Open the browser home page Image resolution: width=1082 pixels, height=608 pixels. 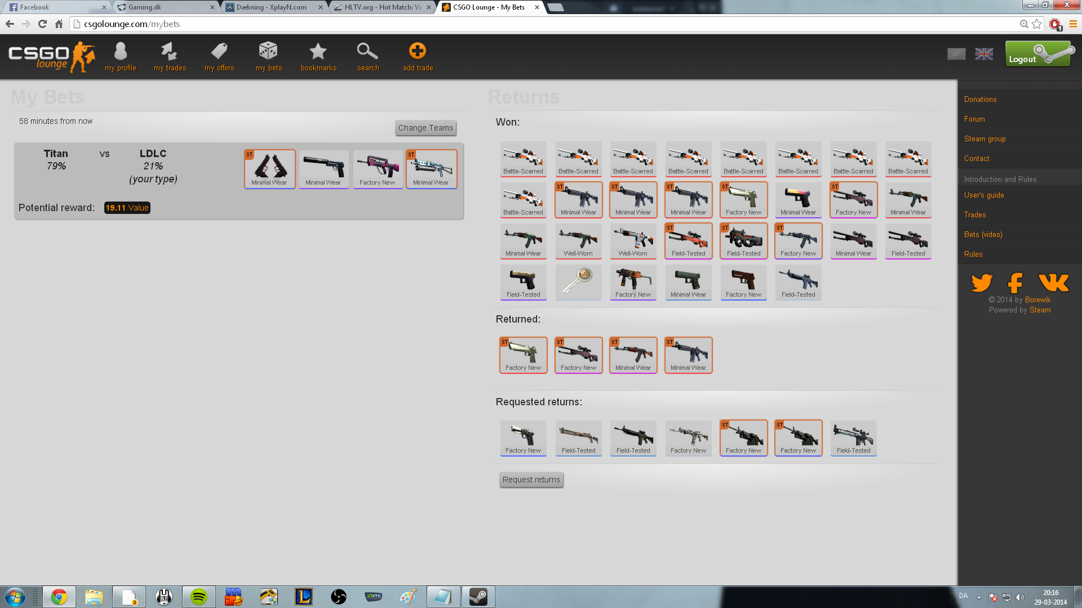[x=59, y=24]
